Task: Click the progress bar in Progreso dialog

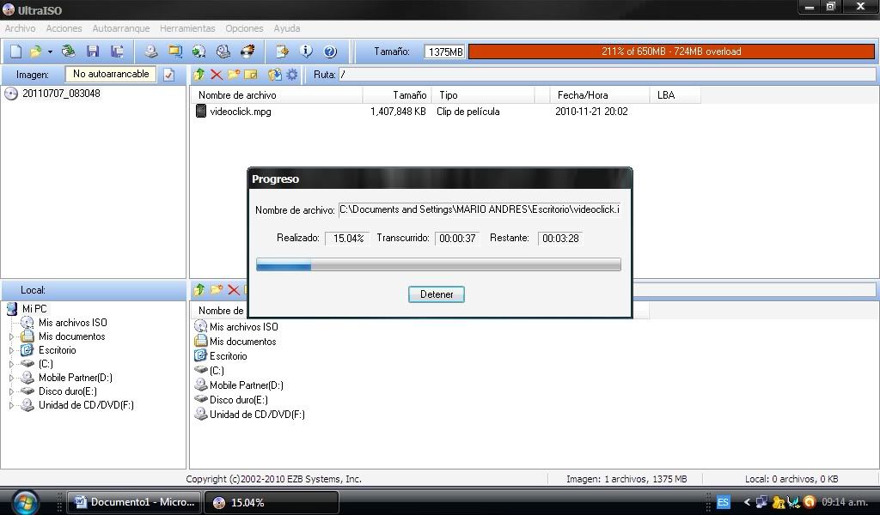Action: tap(438, 264)
